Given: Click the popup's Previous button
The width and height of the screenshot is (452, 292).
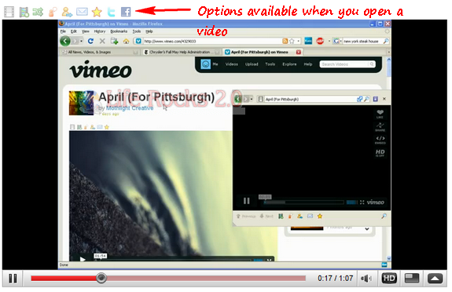Looking at the screenshot, I should tap(246, 216).
